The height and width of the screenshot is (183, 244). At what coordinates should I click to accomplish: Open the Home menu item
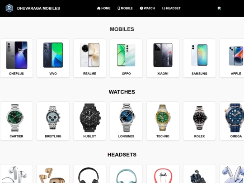tap(103, 8)
